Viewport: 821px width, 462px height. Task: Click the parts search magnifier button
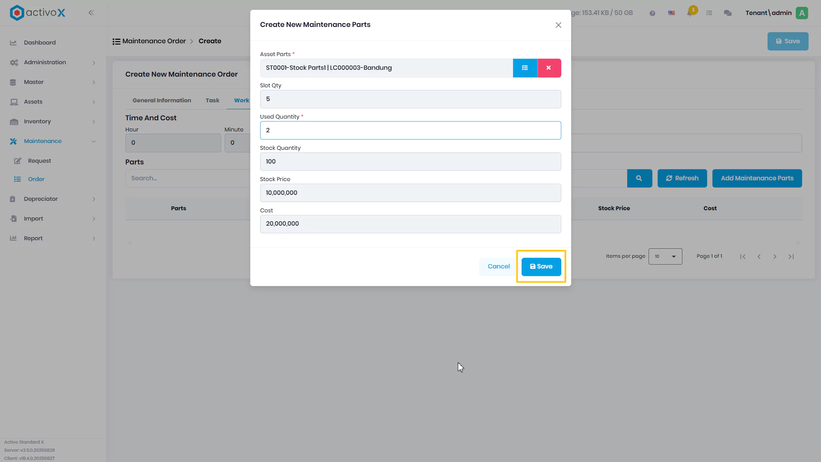click(639, 179)
